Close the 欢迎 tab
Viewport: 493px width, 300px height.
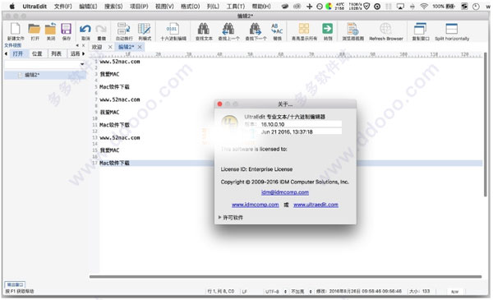coord(110,47)
